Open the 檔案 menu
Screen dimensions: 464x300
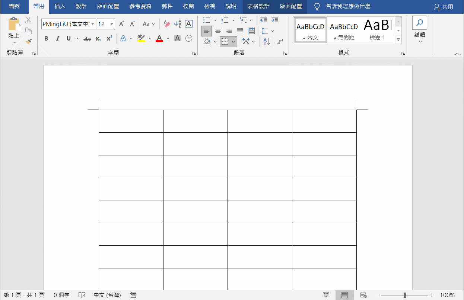click(x=15, y=7)
